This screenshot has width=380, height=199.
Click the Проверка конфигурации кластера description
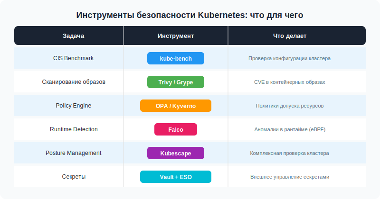point(290,58)
